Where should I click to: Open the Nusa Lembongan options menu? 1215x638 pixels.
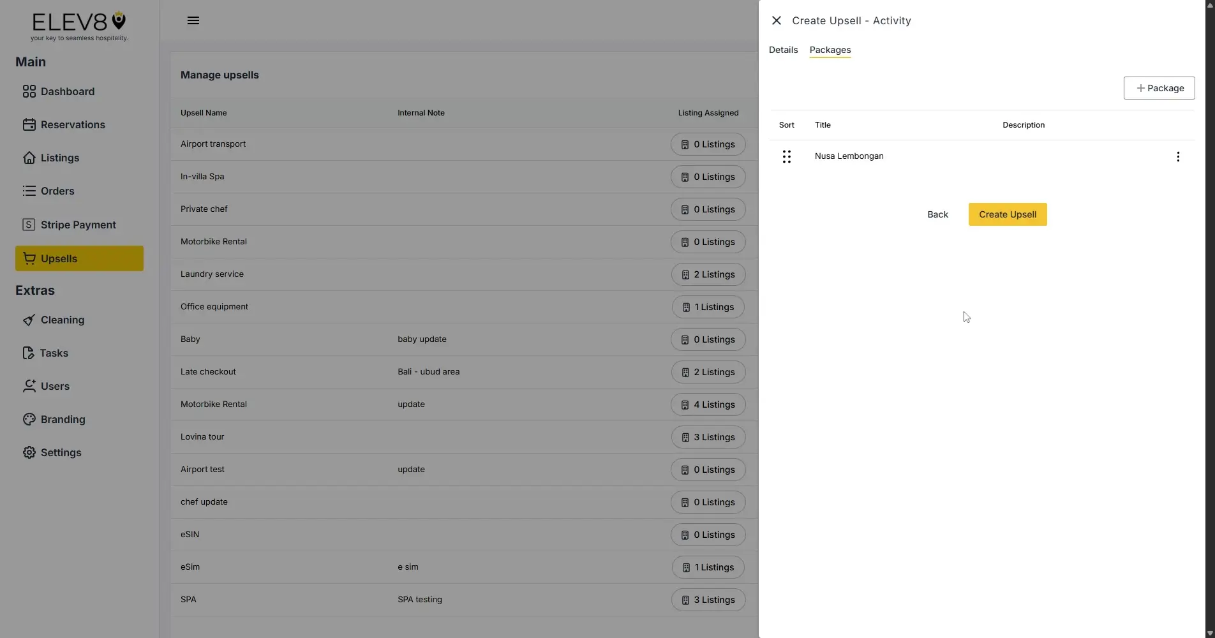pos(1177,156)
